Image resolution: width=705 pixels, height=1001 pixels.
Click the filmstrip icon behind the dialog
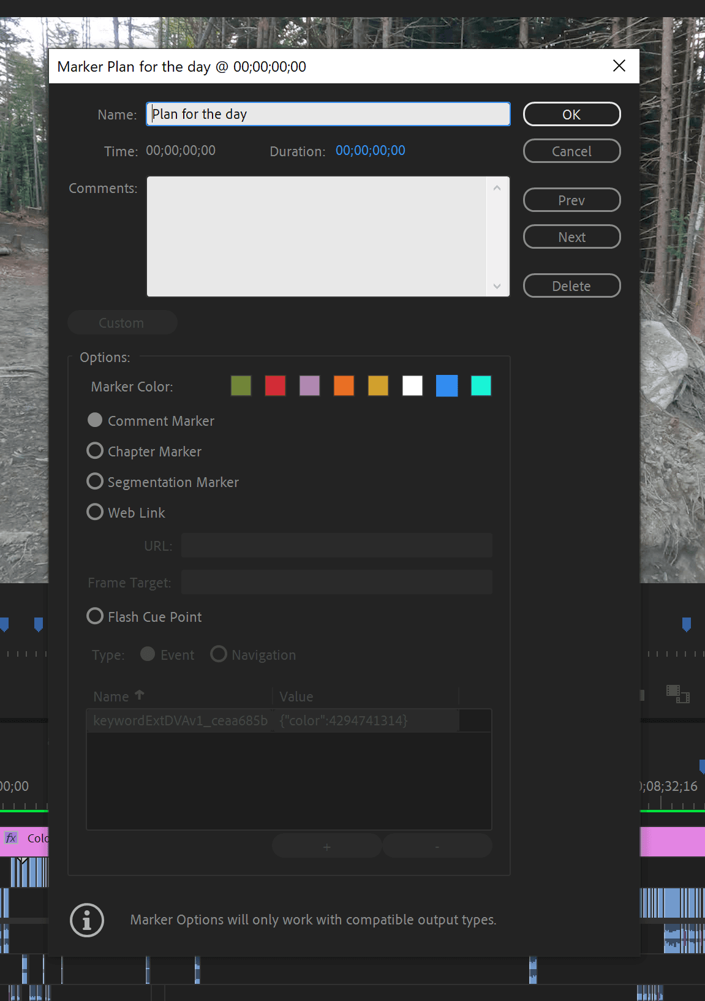tap(678, 694)
